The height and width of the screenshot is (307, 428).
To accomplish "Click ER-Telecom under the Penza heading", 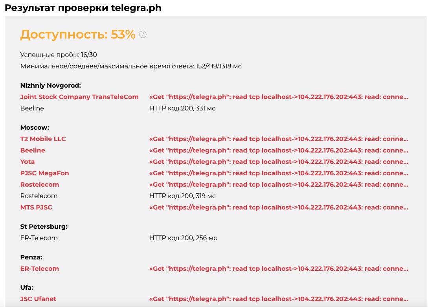I will tap(39, 268).
